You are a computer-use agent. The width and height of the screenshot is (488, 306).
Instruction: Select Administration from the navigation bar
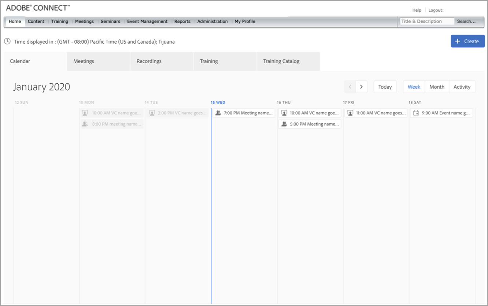click(212, 21)
